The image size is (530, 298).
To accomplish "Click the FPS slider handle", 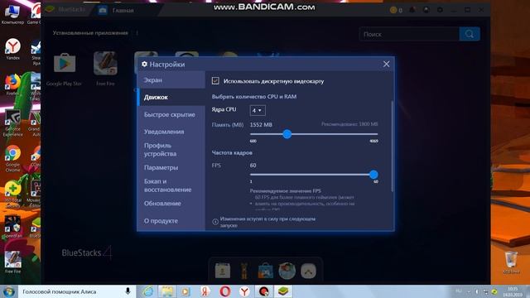I will pyautogui.click(x=373, y=175).
